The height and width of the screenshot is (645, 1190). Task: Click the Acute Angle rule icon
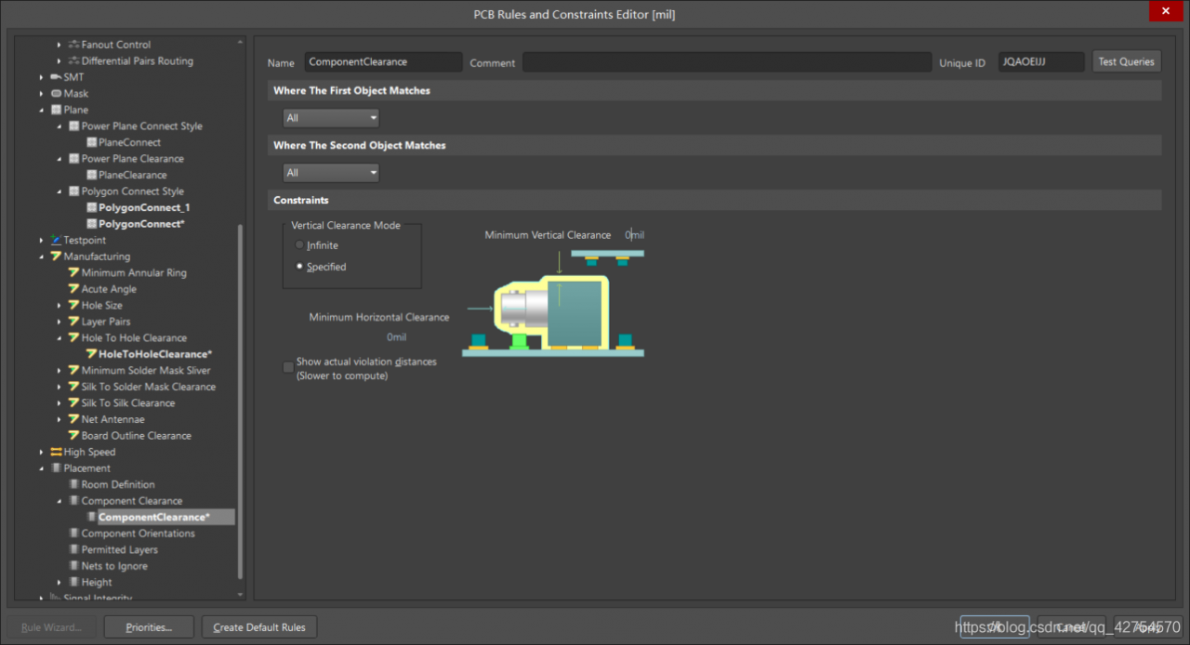tap(73, 289)
